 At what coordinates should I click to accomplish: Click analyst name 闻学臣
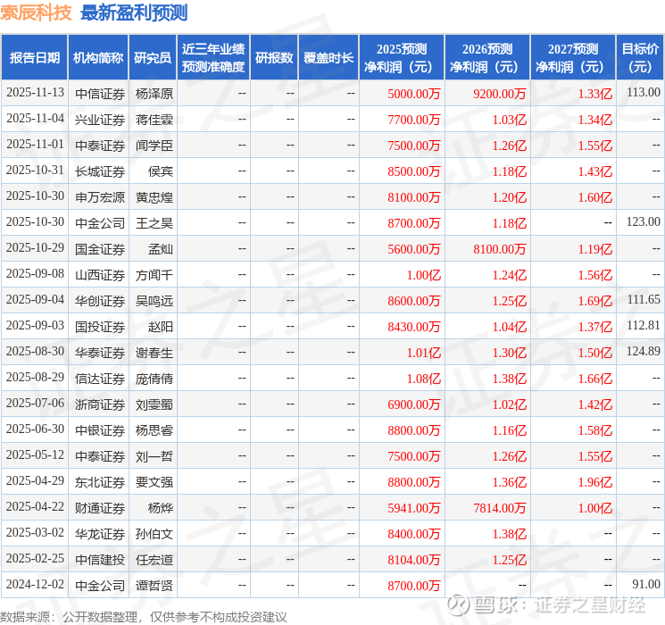tap(154, 146)
